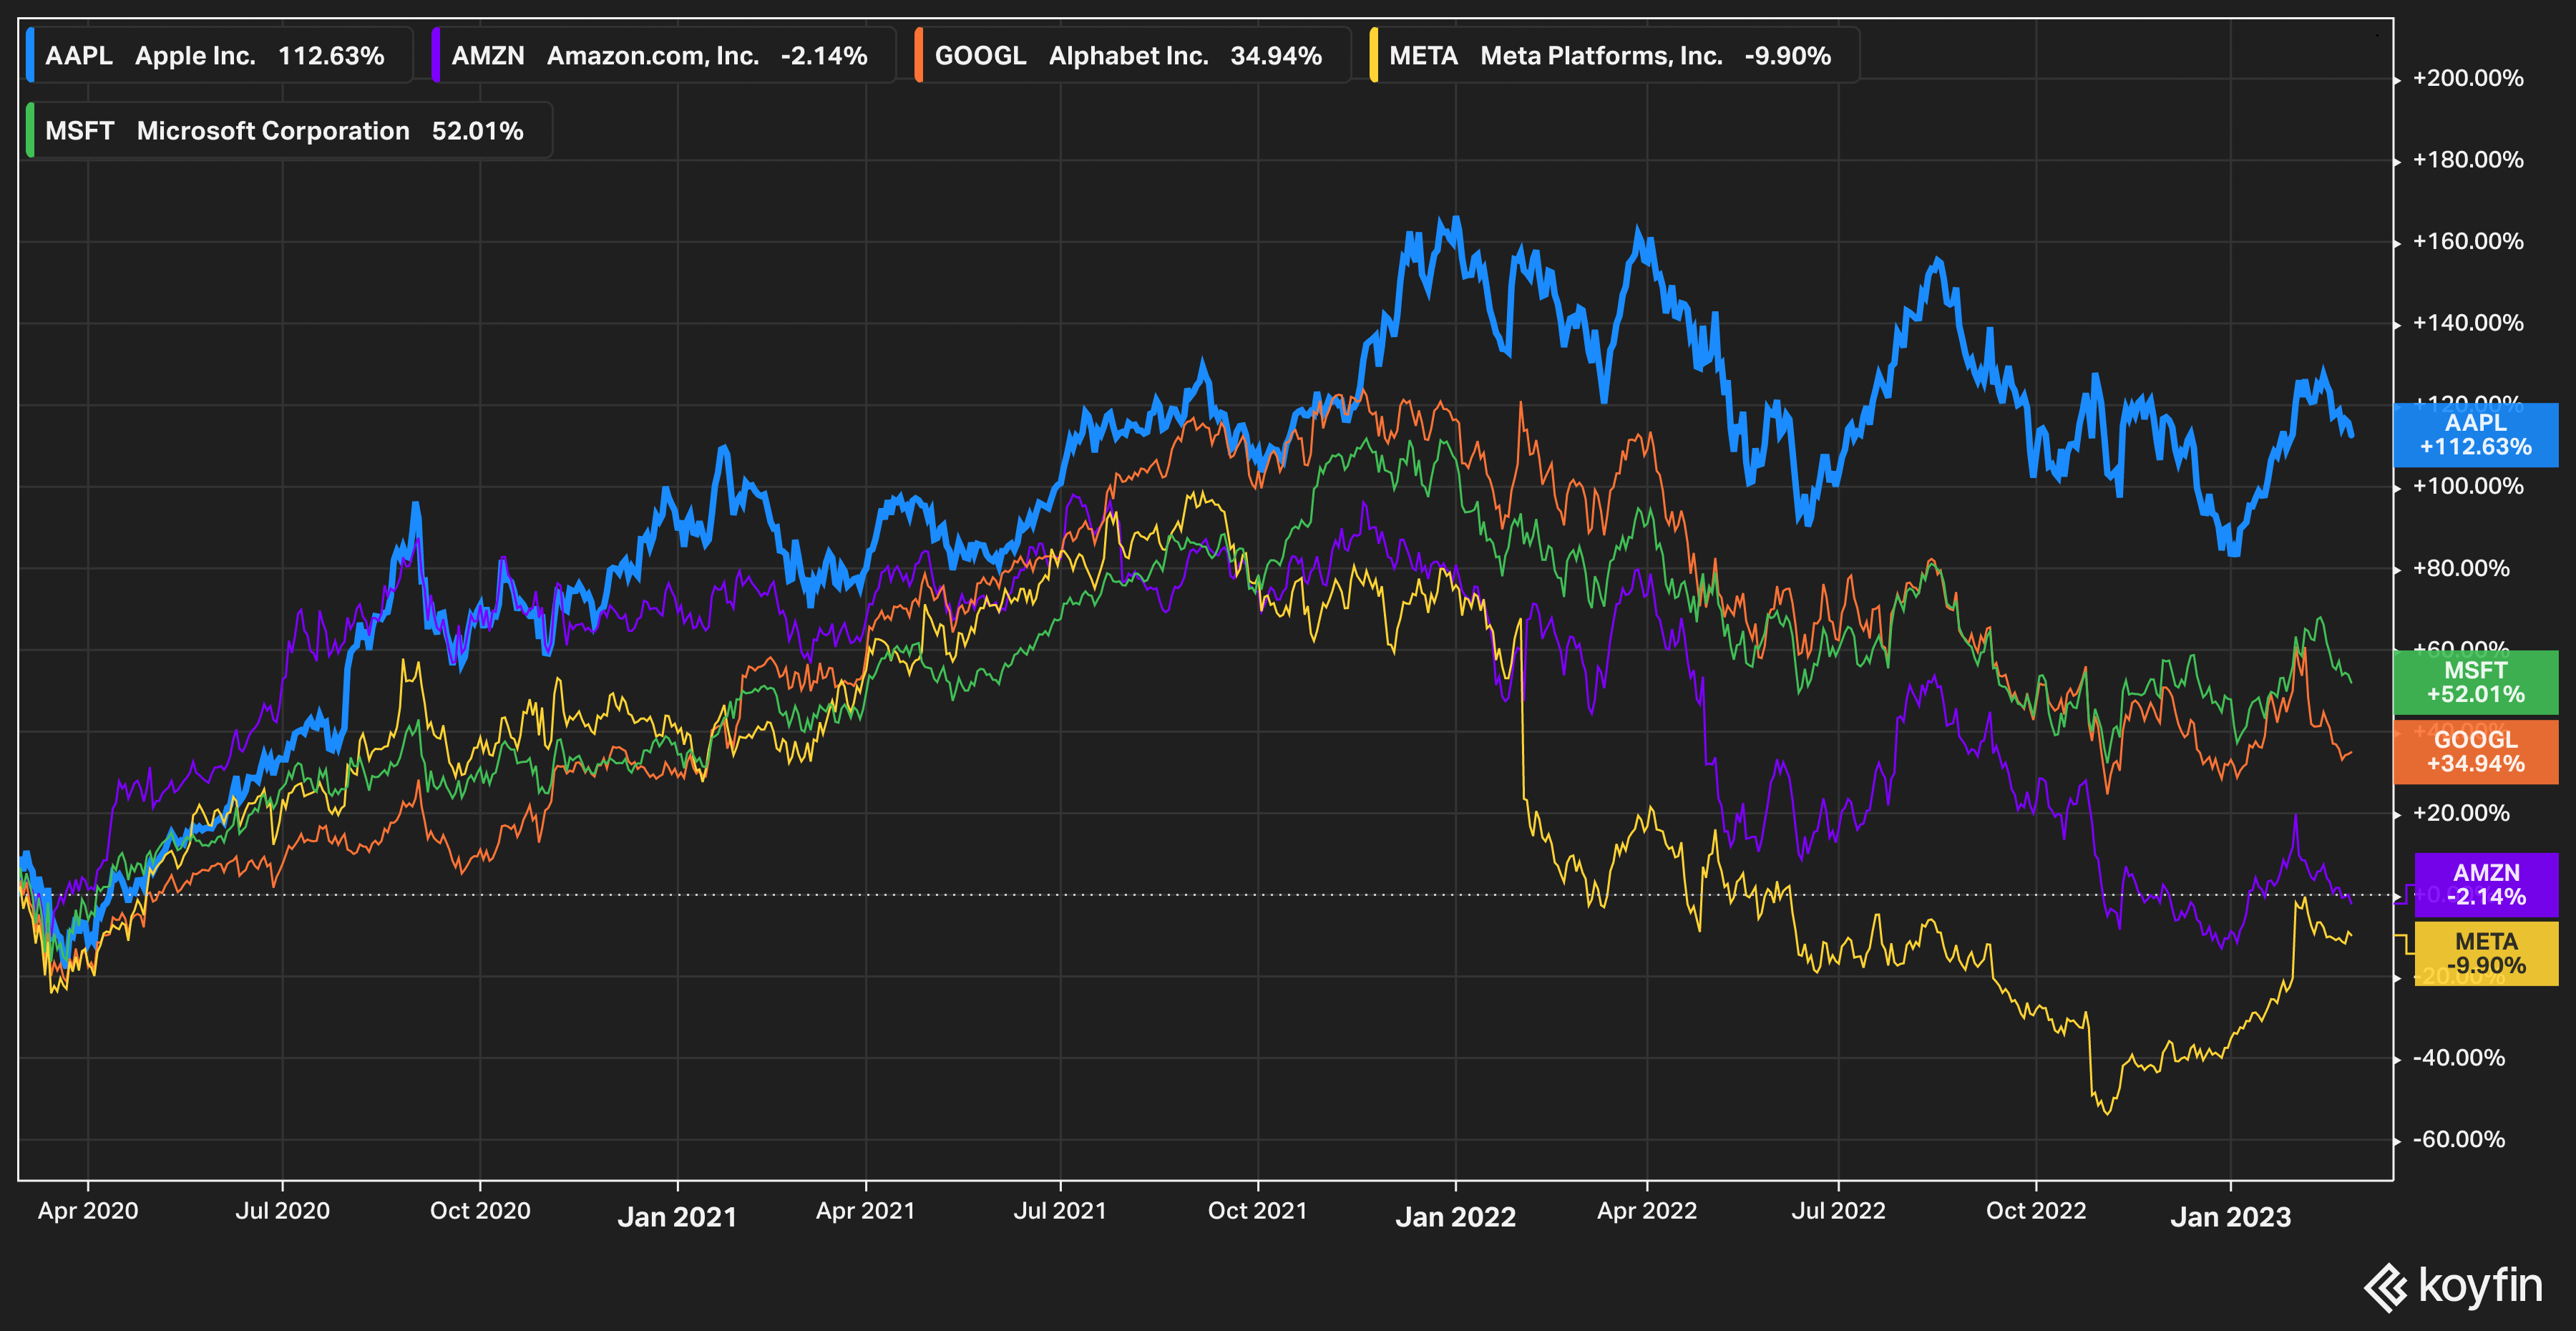Click the +160.00% y-axis label

pos(2468,241)
